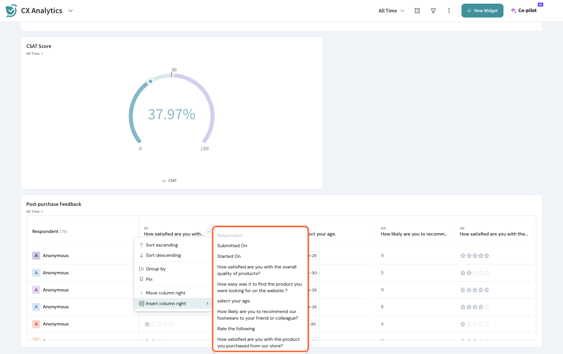This screenshot has width=563, height=354.
Task: Click the CX Analytics logo icon
Action: point(11,11)
